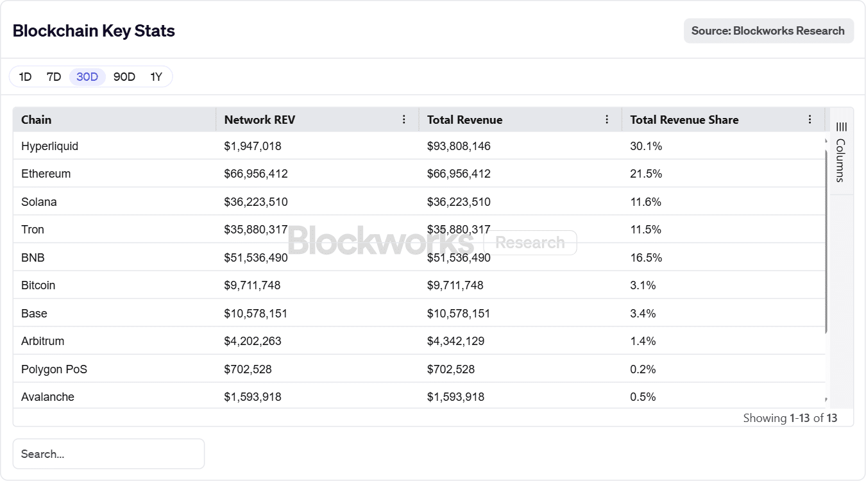Screen dimensions: 866x481
Task: Select the 30D time range
Action: pos(87,77)
